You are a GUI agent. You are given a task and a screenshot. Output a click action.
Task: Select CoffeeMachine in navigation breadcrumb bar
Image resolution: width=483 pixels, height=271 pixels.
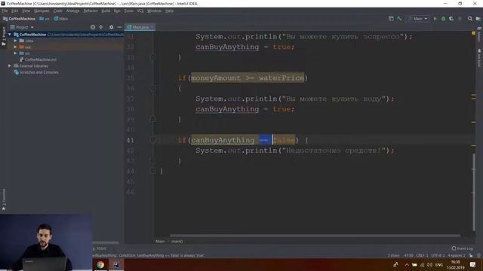click(19, 19)
